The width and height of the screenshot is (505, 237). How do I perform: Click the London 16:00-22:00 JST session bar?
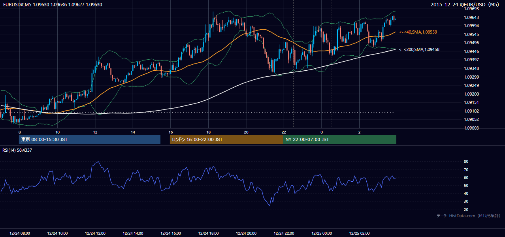coord(226,139)
